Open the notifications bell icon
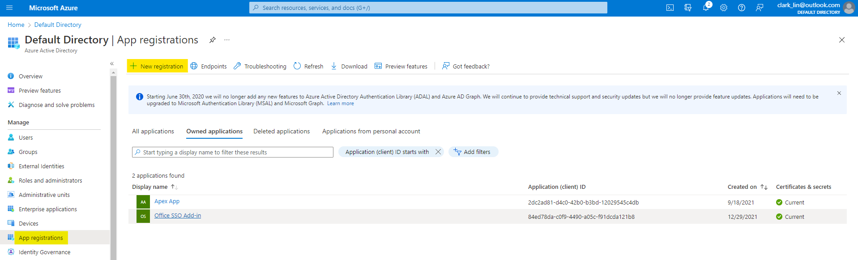858x260 pixels. pos(706,8)
